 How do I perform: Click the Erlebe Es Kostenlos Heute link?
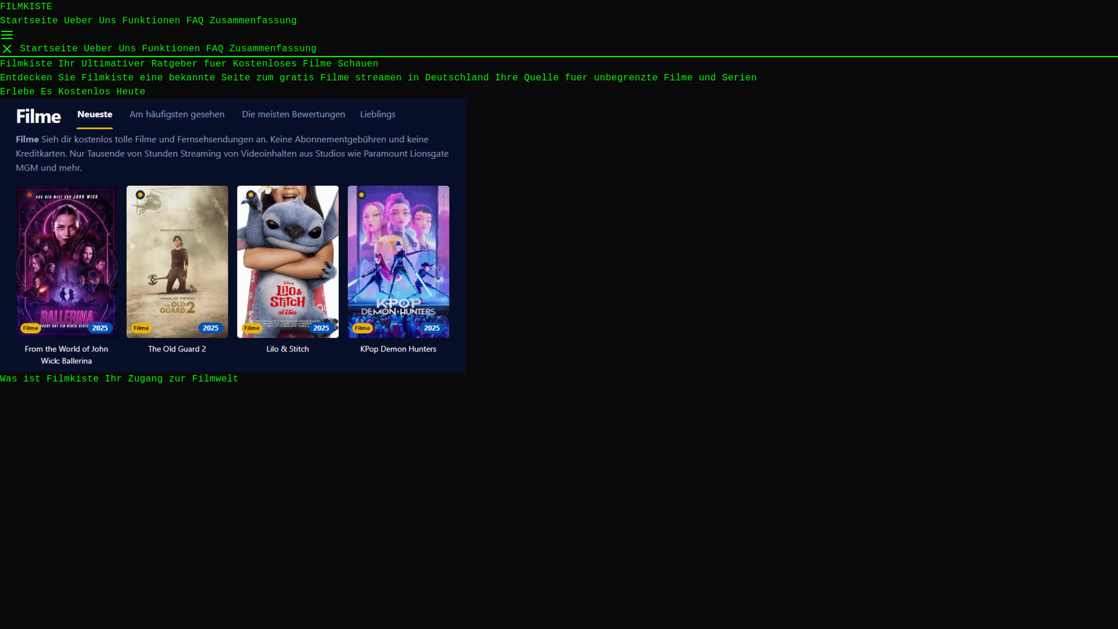73,92
